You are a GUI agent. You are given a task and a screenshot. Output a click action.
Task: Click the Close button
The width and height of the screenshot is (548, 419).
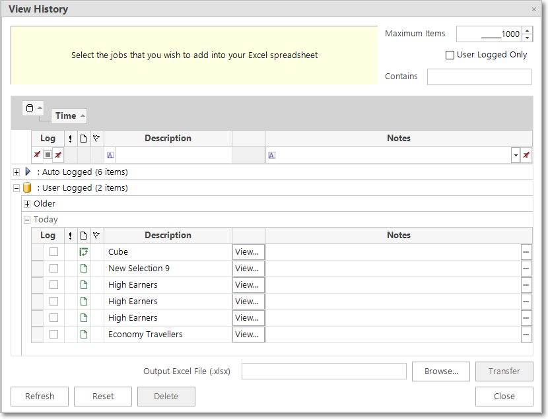504,397
